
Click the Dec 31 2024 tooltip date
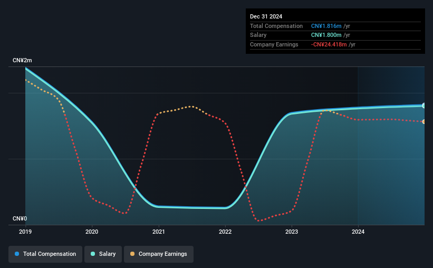(266, 16)
